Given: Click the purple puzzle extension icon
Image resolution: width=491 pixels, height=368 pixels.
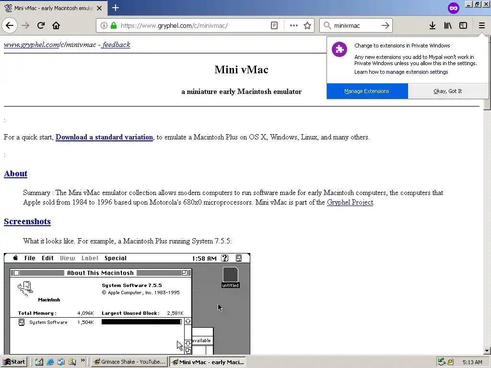Looking at the screenshot, I should (339, 49).
